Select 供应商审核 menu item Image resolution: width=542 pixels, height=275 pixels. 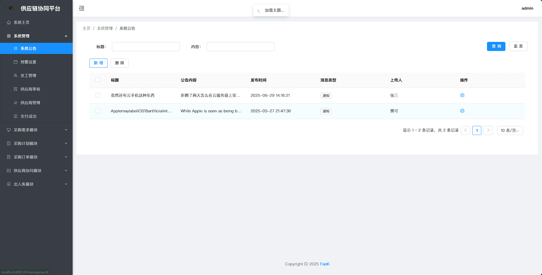tap(30, 89)
